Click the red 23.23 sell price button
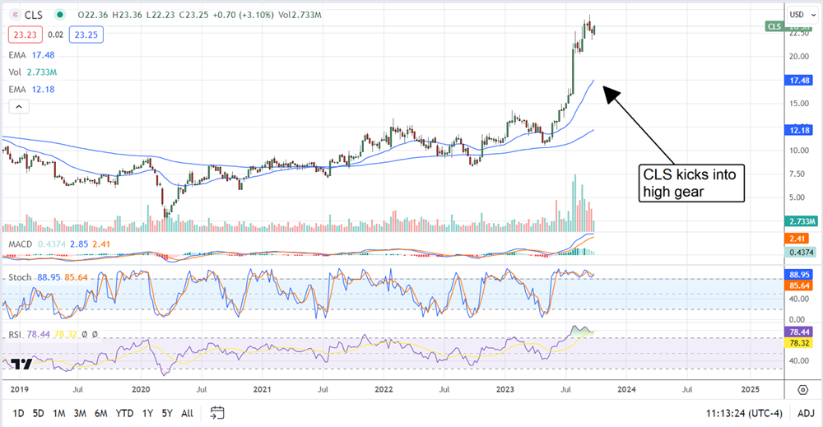Image resolution: width=823 pixels, height=427 pixels. 23,35
